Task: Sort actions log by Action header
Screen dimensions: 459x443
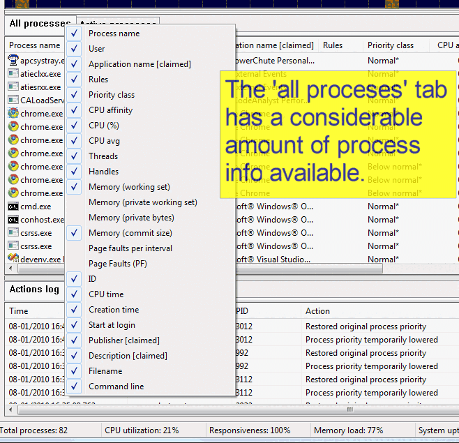Action: pos(379,310)
